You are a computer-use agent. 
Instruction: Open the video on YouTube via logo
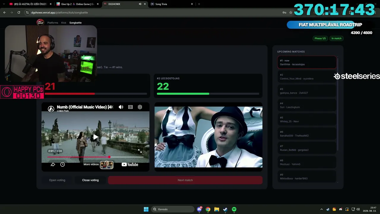(x=130, y=164)
